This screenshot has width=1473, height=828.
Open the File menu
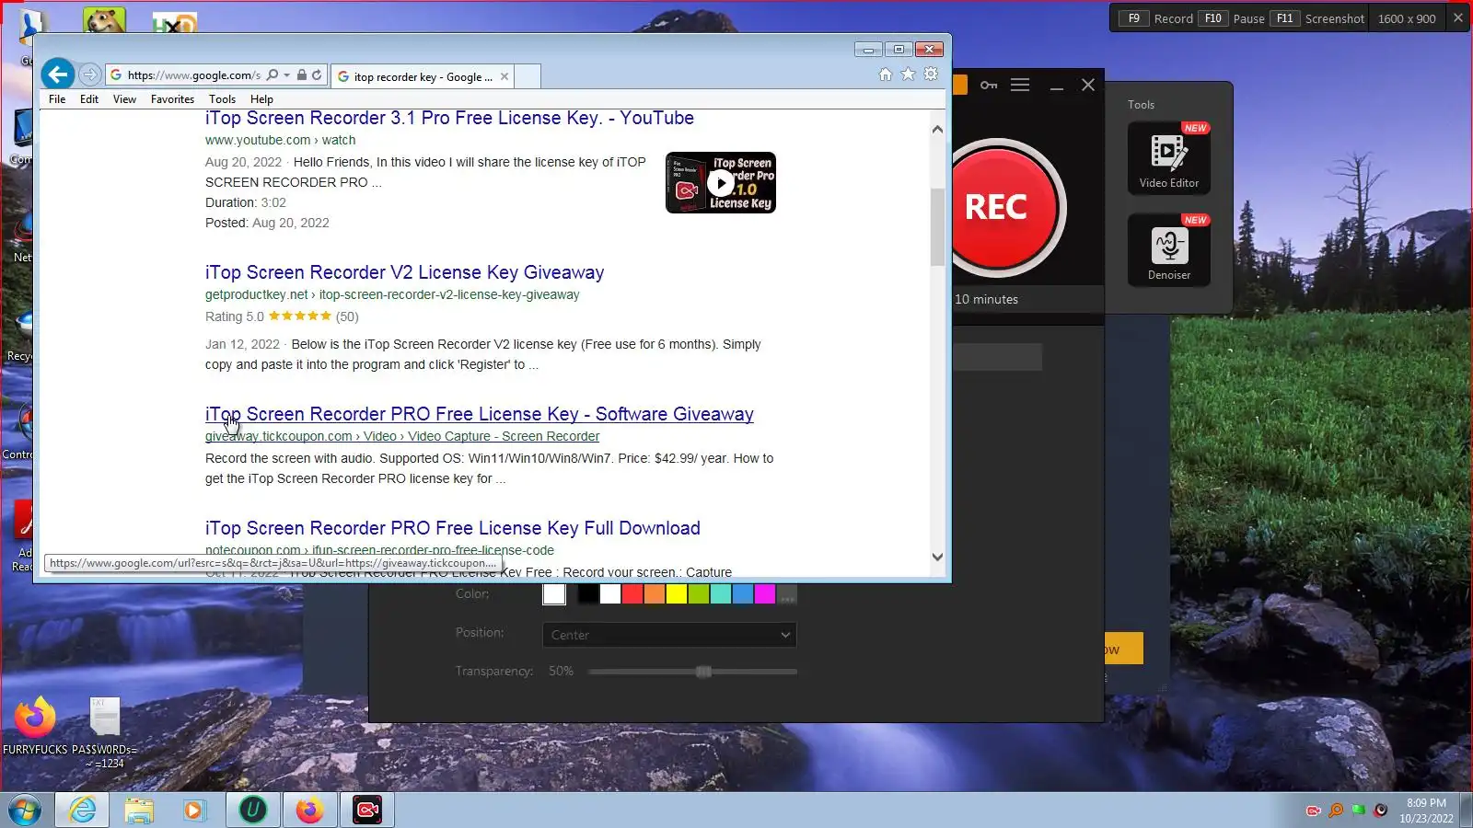(x=57, y=99)
